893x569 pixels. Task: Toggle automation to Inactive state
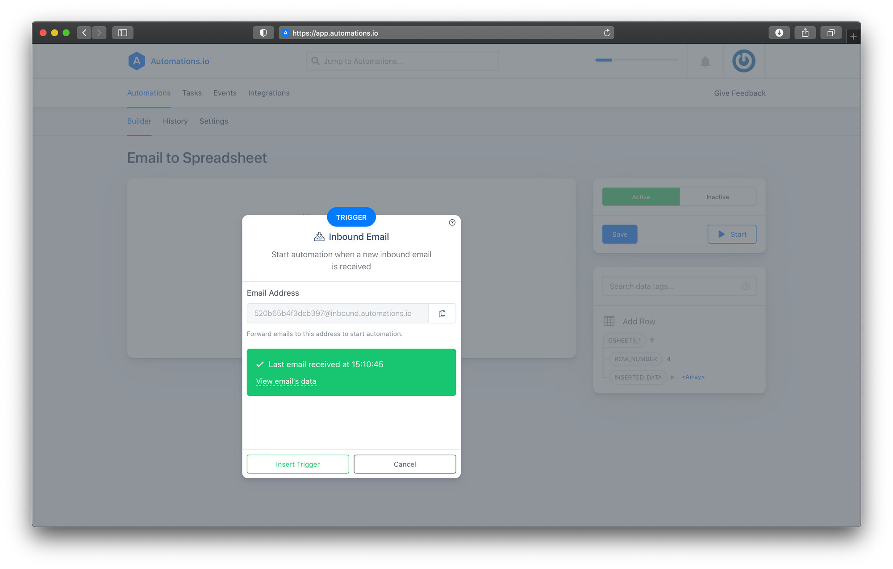point(717,197)
